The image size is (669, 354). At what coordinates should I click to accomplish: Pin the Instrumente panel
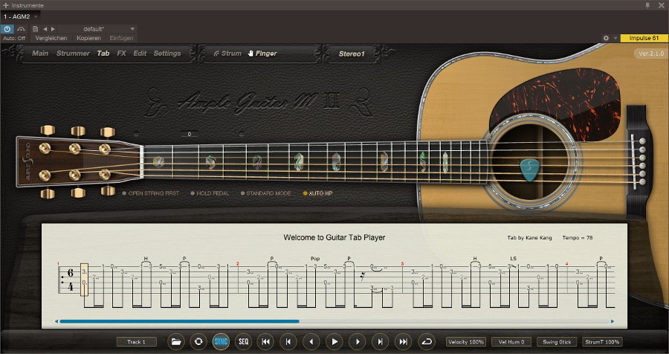coord(647,5)
